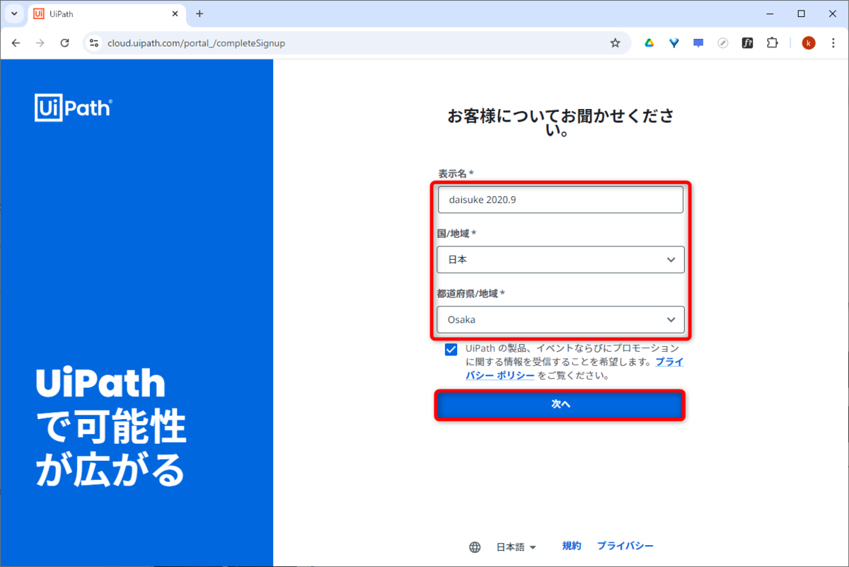
Task: Open the Chrome three-dot menu
Action: click(x=833, y=43)
